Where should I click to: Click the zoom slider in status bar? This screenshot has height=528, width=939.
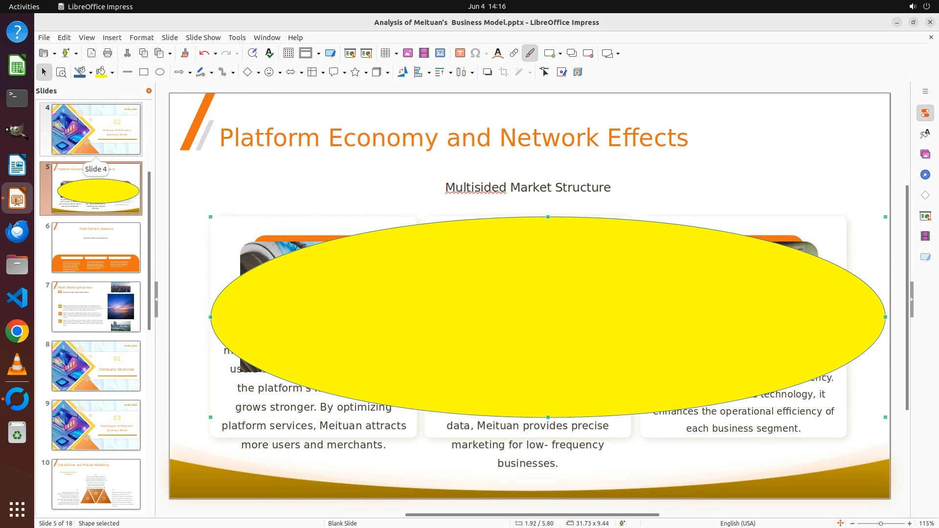click(880, 523)
